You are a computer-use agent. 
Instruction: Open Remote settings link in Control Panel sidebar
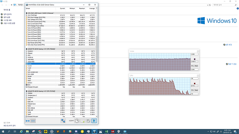pyautogui.click(x=7, y=17)
